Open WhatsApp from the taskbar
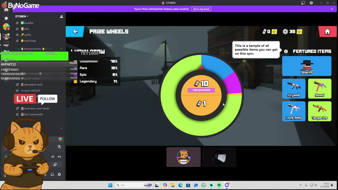The image size is (338, 190). click(x=204, y=185)
